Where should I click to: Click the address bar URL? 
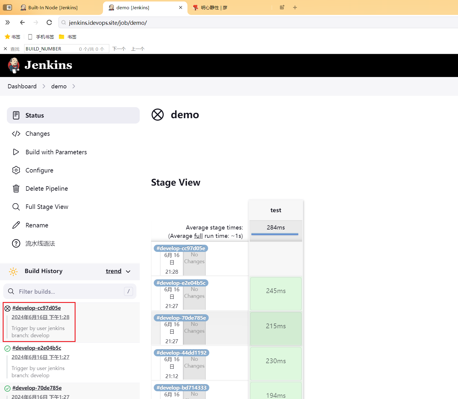108,23
